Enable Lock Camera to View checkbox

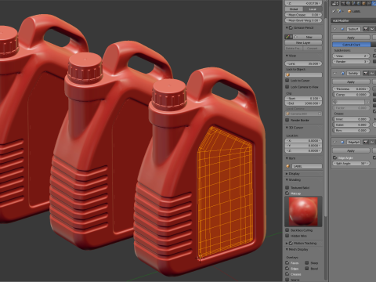(x=287, y=87)
